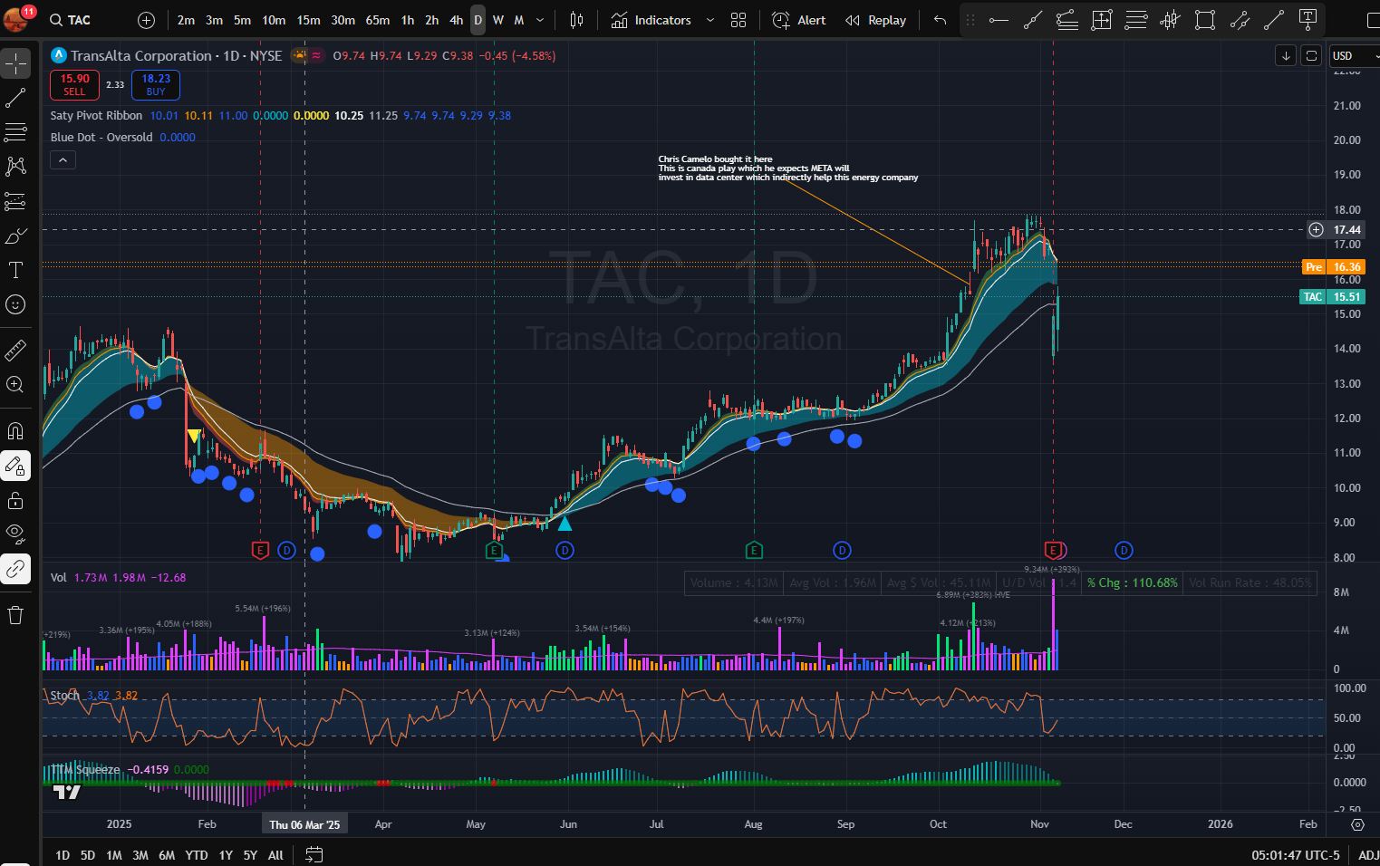The height and width of the screenshot is (866, 1380).
Task: Open the indicator templates grid icon
Action: 738,20
